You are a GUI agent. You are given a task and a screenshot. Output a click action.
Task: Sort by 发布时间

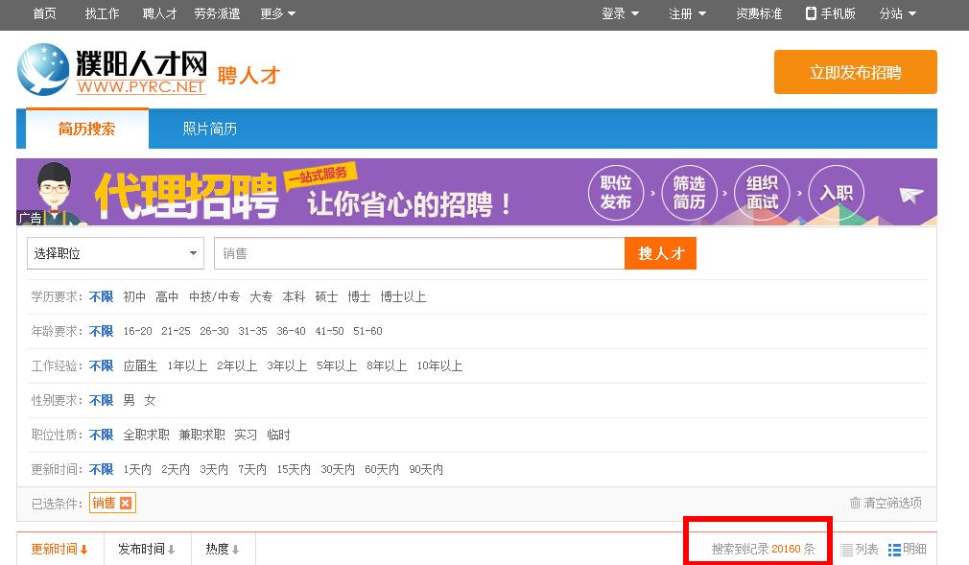pyautogui.click(x=147, y=549)
